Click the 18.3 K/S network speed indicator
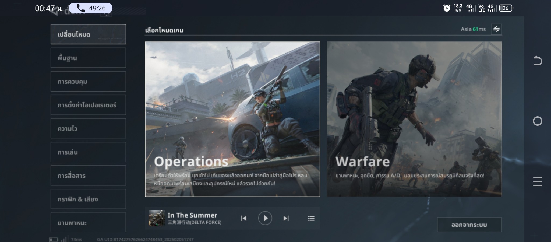Viewport: 551px width, 242px height. tap(458, 8)
